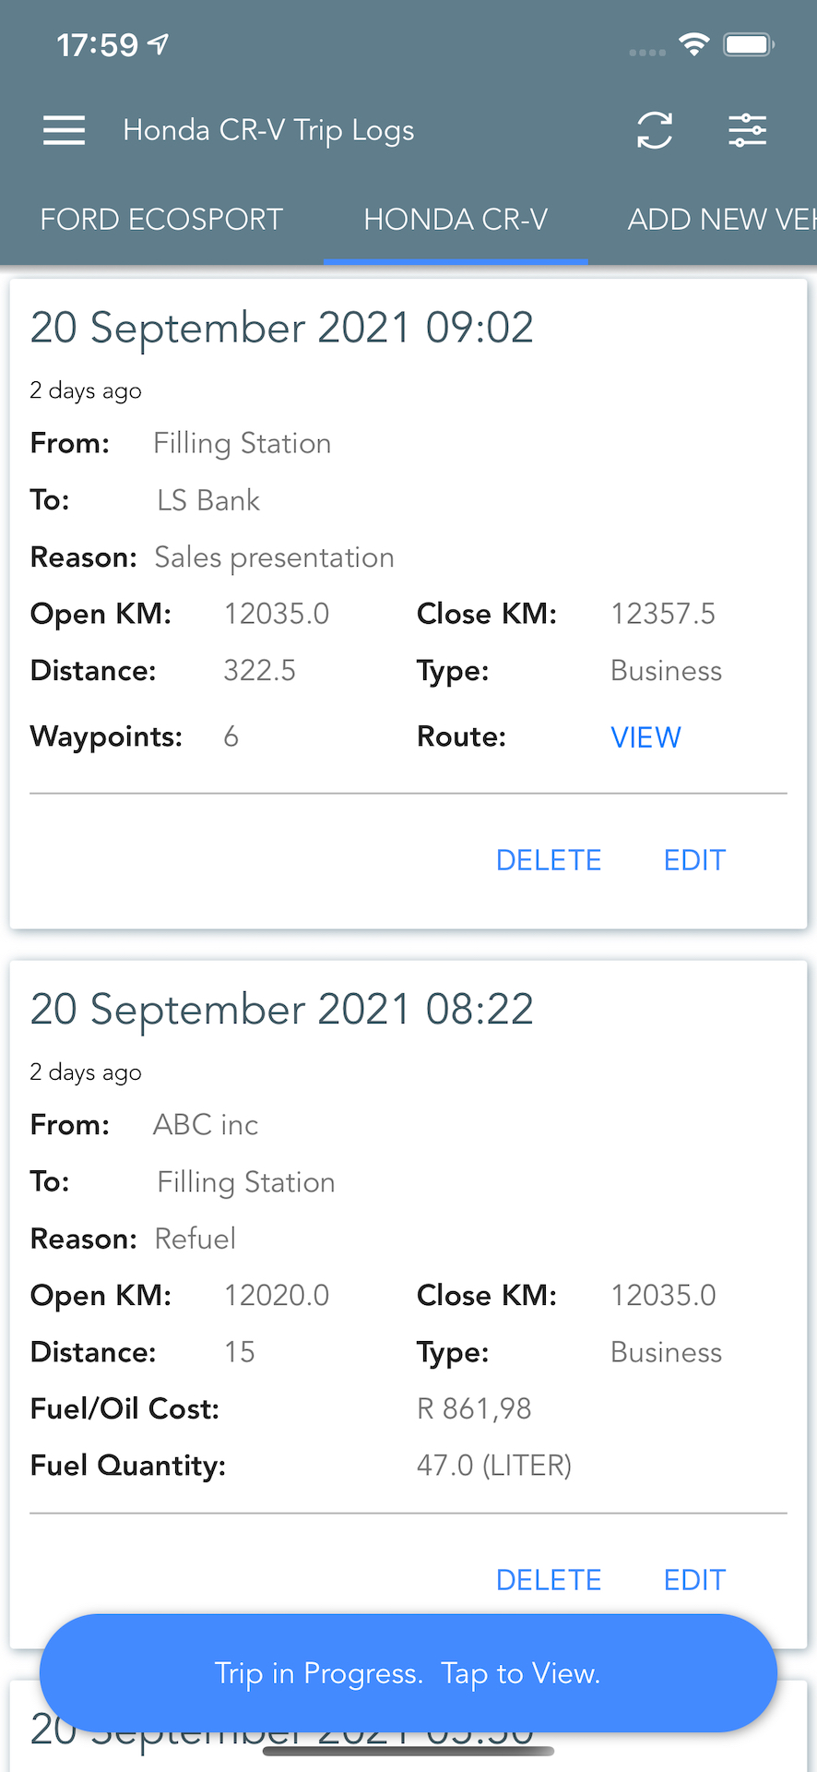Delete the 08:22 Refuel trip
The image size is (817, 1772).
549,1580
